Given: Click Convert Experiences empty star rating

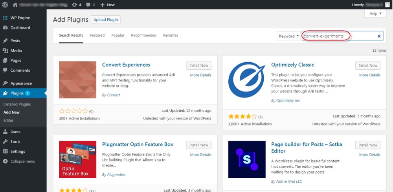Looking at the screenshot, I should (x=74, y=111).
